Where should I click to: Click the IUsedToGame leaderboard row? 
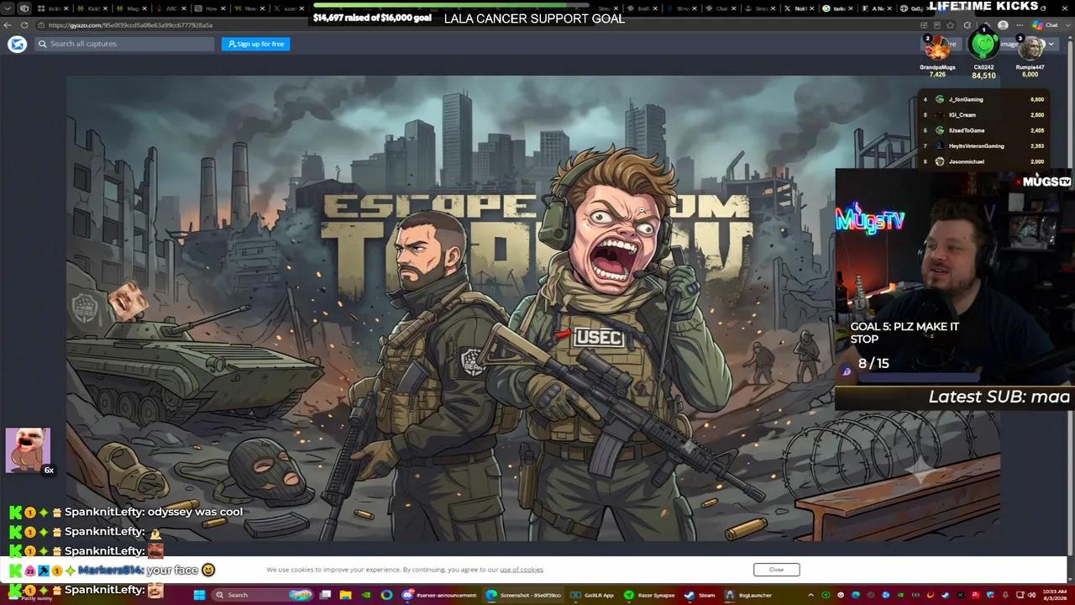tap(983, 130)
